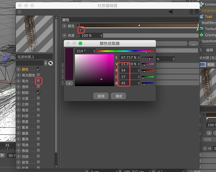Enable the 卷发 channel checkbox
This screenshot has height=172, width=216.
click(39, 110)
